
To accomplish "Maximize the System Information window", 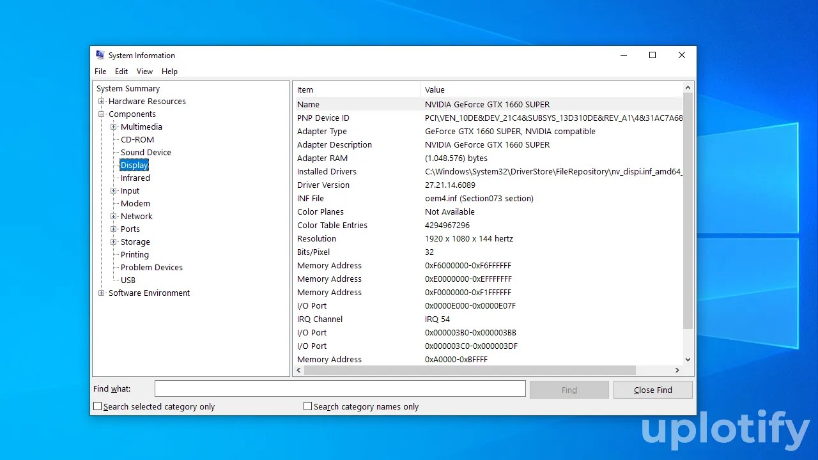I will tap(652, 55).
